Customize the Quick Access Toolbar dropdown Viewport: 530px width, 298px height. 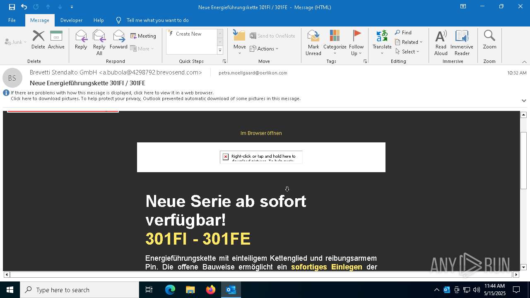72,7
